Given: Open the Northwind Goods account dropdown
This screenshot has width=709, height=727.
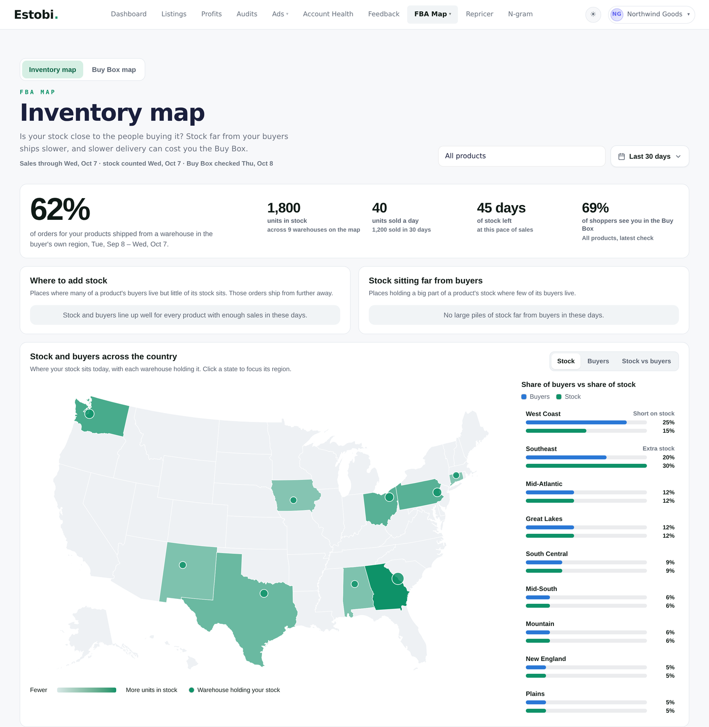Looking at the screenshot, I should pos(651,14).
